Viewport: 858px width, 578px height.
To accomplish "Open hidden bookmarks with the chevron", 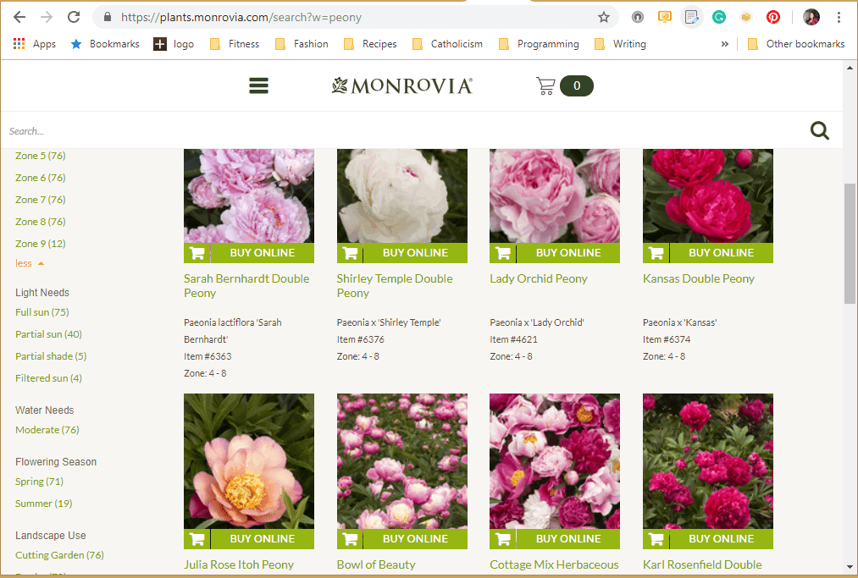I will [x=724, y=43].
